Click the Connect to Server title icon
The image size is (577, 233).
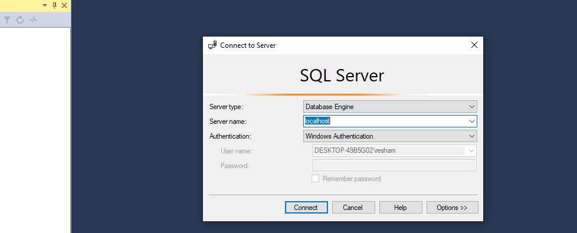(x=212, y=45)
